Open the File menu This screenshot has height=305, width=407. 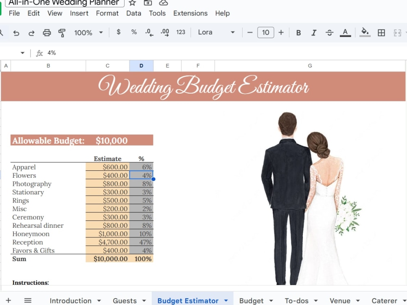coord(14,13)
